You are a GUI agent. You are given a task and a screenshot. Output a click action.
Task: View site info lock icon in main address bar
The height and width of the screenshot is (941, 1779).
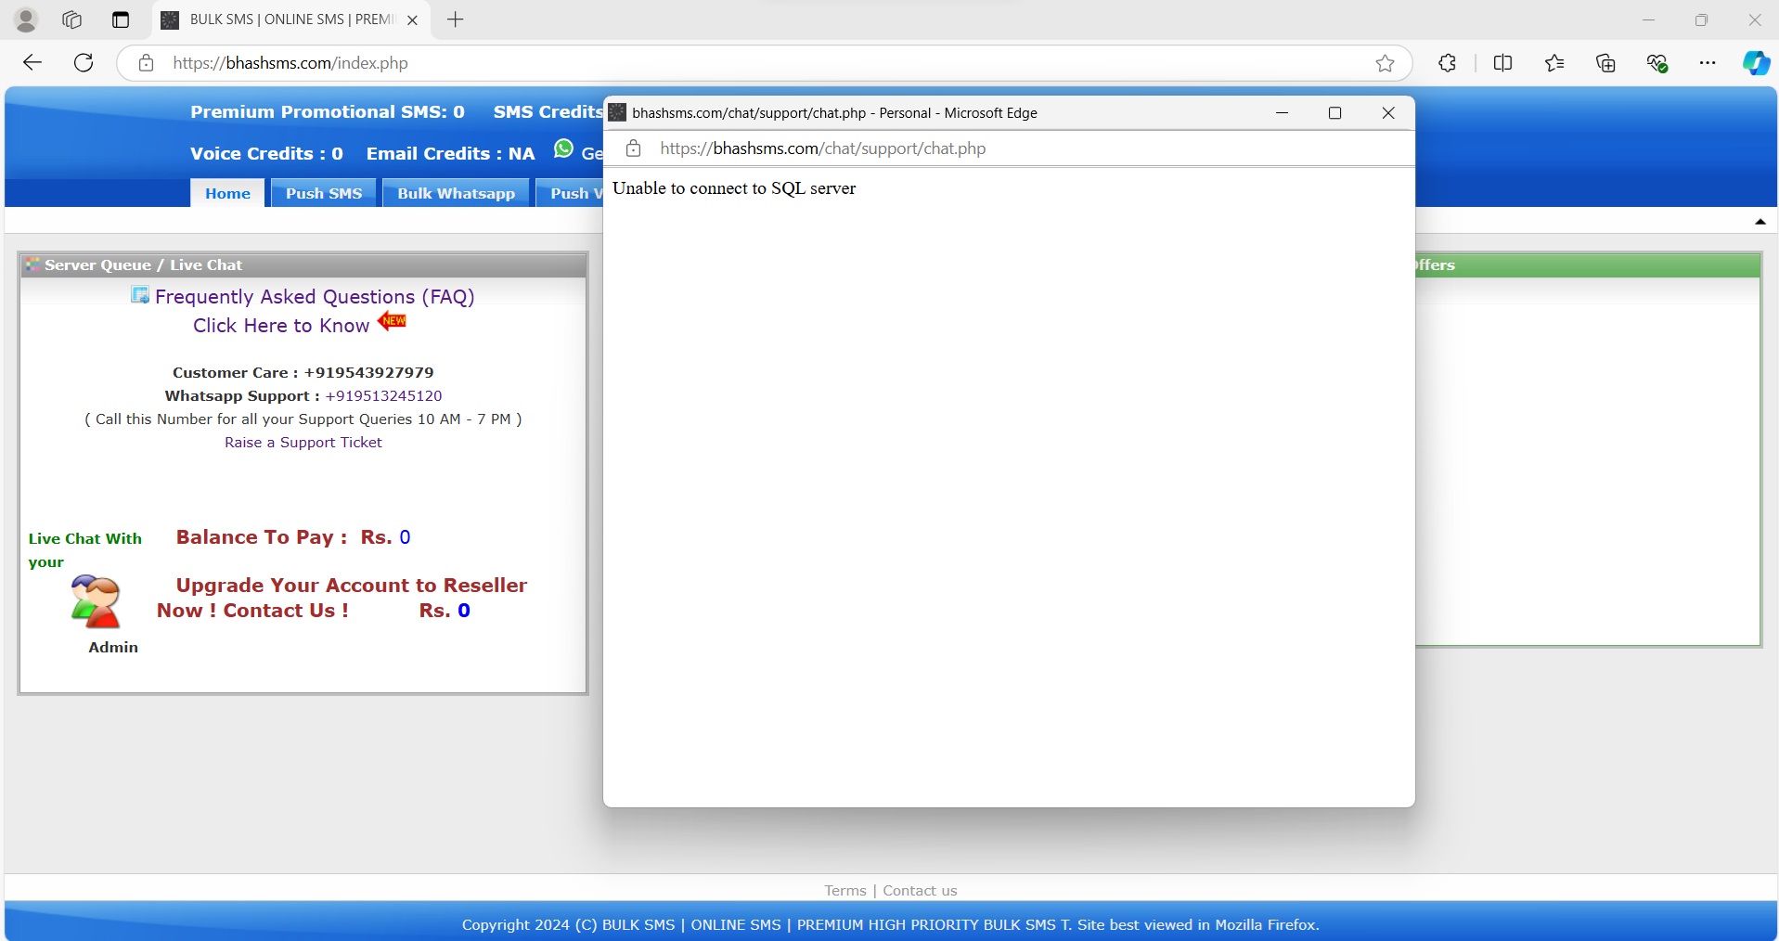tap(147, 63)
